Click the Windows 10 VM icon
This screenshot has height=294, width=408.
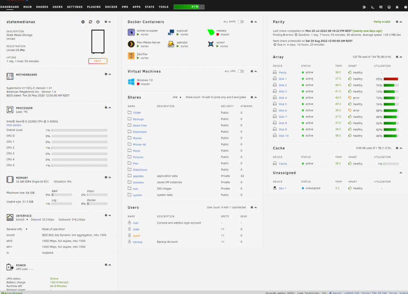point(131,82)
